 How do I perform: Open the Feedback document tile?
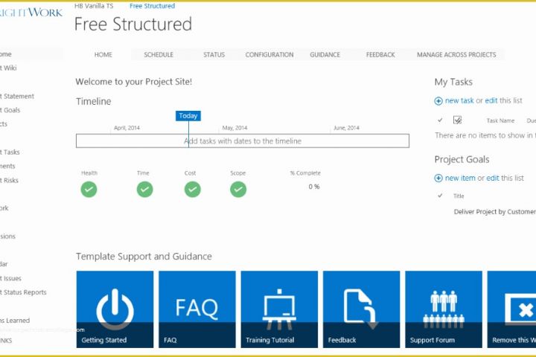[361, 309]
